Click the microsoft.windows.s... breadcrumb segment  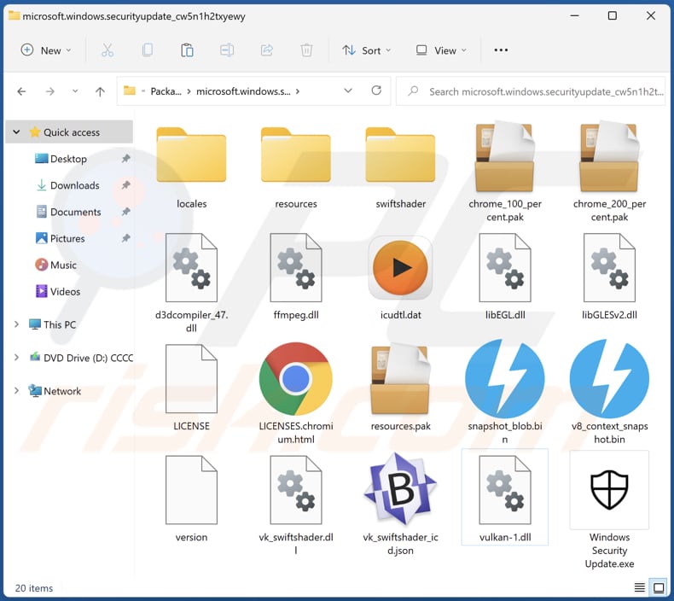pos(243,91)
